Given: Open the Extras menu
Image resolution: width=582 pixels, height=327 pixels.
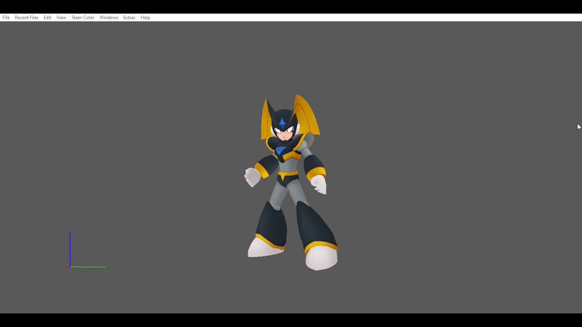Looking at the screenshot, I should click(x=129, y=17).
